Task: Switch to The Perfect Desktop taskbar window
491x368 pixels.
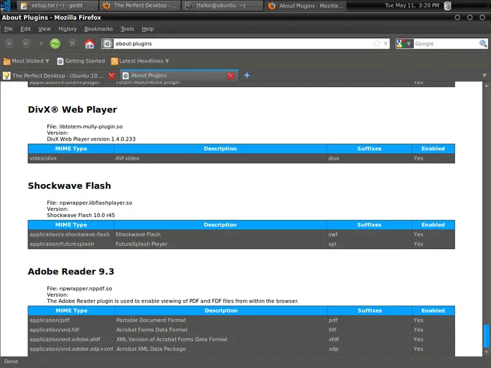Action: 140,6
